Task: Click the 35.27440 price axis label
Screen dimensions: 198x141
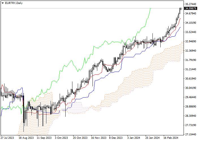Action: (x=191, y=4)
